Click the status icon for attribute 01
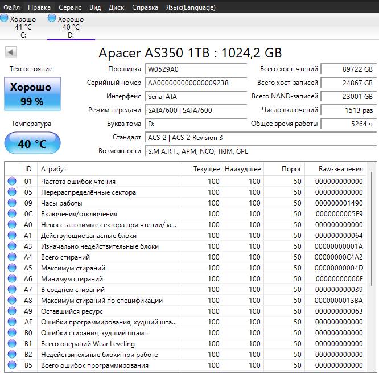Viewport: 379px width, 374px height. 12,181
